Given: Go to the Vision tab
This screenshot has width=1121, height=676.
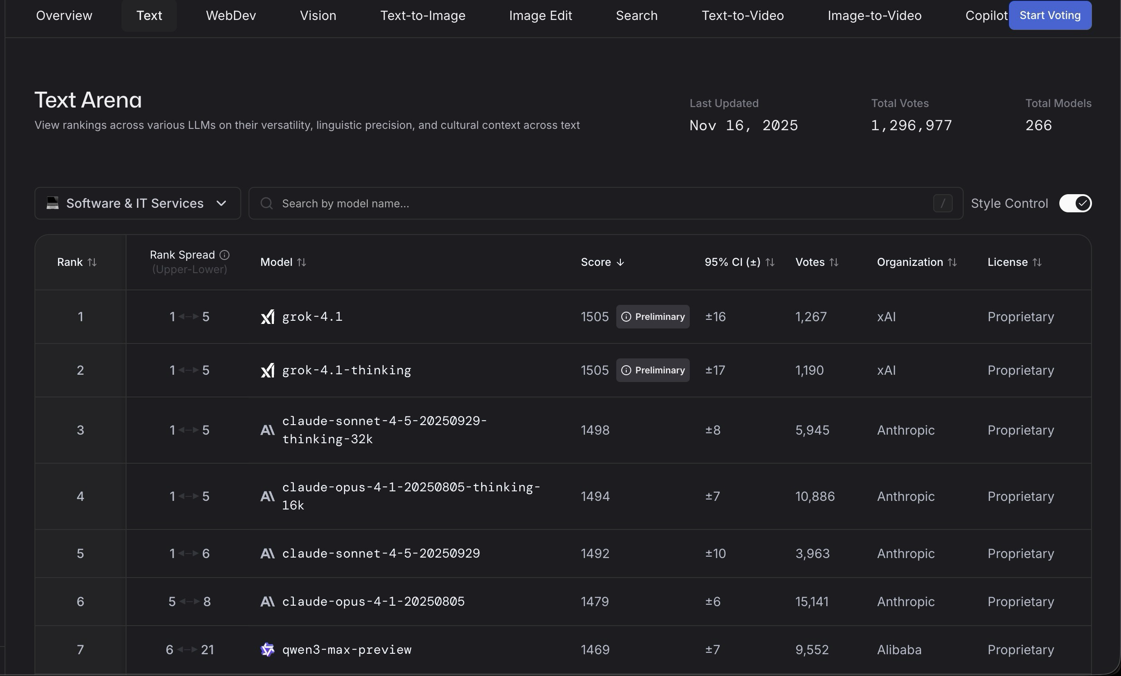Looking at the screenshot, I should coord(318,15).
